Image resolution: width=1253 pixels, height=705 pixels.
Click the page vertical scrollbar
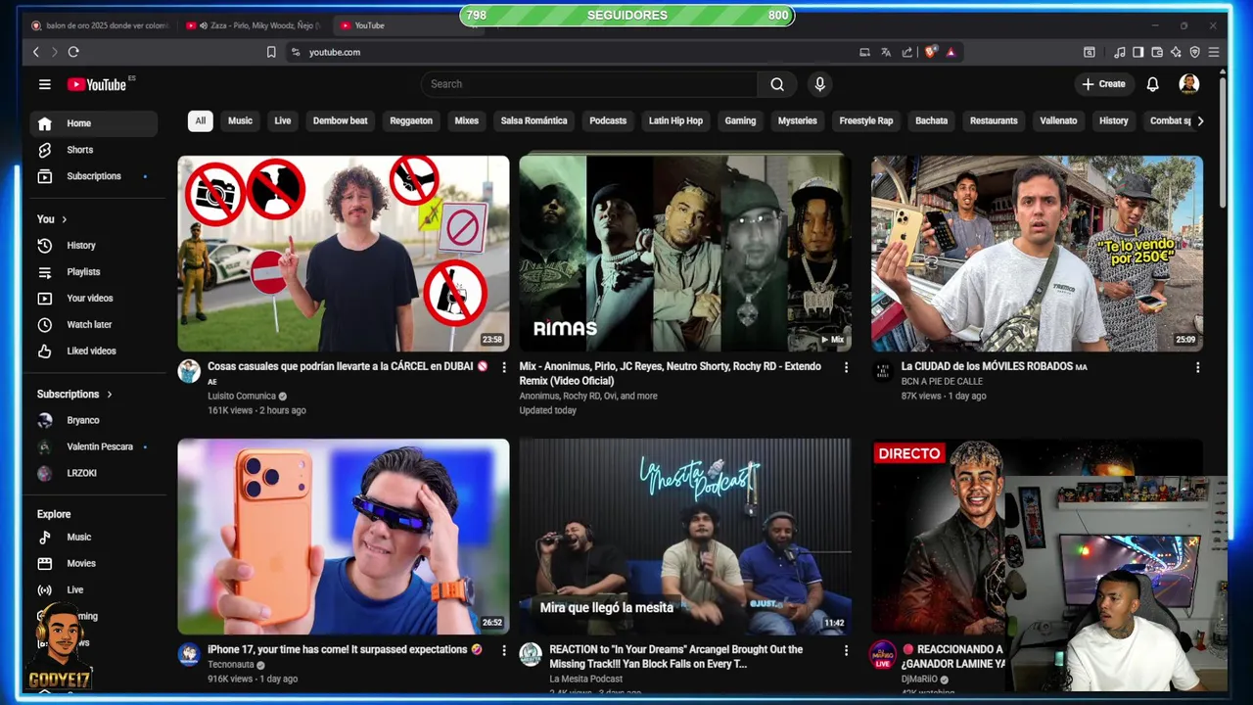point(1223,142)
